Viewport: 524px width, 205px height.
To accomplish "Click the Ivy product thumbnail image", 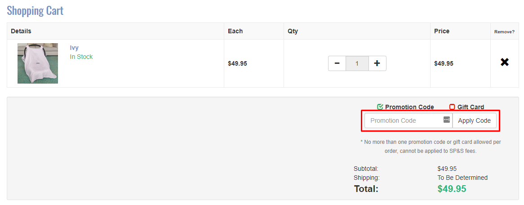I will [38, 63].
